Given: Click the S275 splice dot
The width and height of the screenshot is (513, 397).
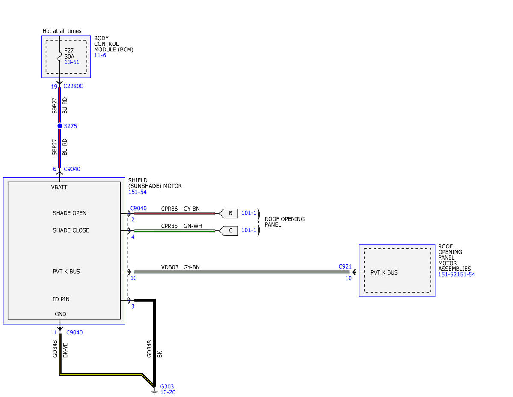Looking at the screenshot, I should tap(59, 126).
